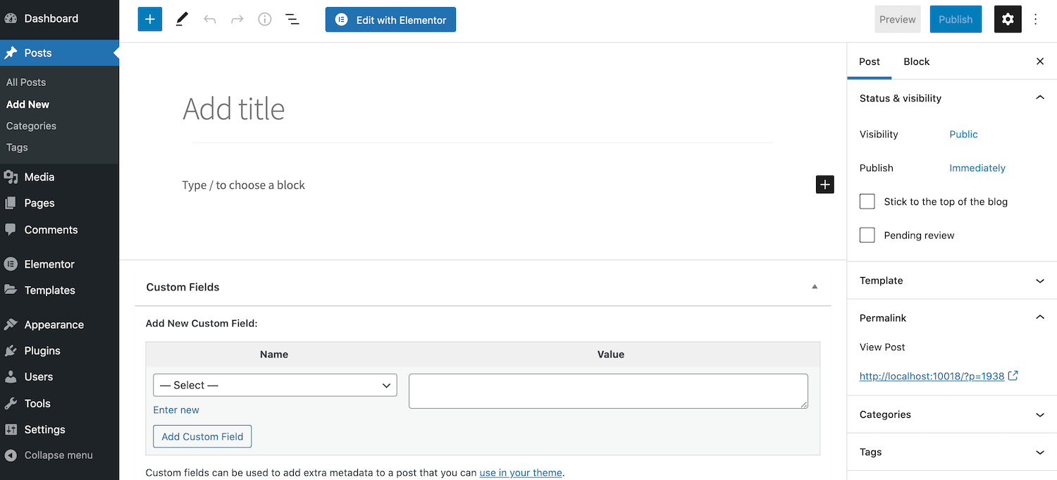
Task: Toggle the Custom Fields panel collapse arrow
Action: tap(815, 286)
